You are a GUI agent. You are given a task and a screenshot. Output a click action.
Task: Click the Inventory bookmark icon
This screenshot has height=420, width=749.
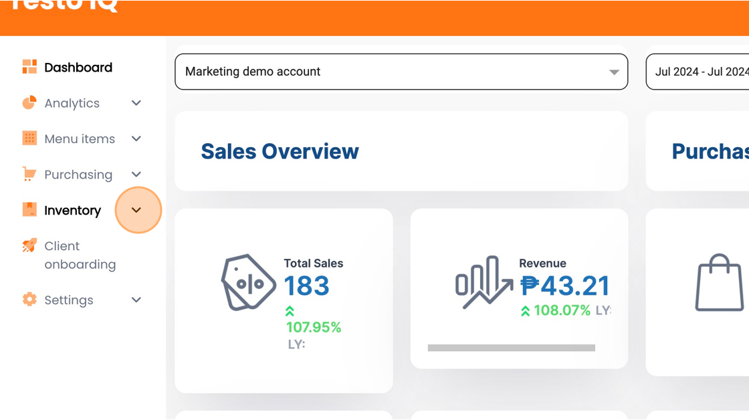29,210
